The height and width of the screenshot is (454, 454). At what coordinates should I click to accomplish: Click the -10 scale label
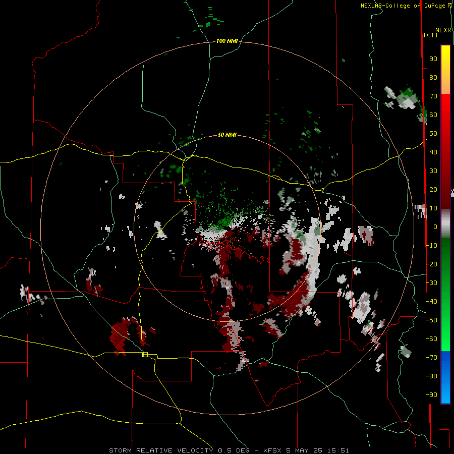pos(431,246)
